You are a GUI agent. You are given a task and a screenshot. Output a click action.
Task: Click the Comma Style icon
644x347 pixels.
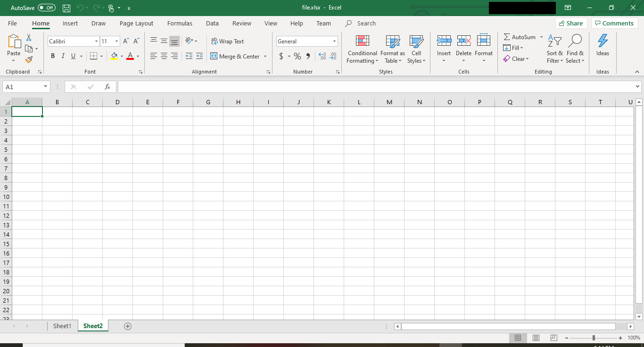pyautogui.click(x=307, y=56)
